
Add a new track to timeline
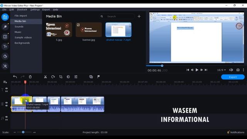click(x=5, y=82)
